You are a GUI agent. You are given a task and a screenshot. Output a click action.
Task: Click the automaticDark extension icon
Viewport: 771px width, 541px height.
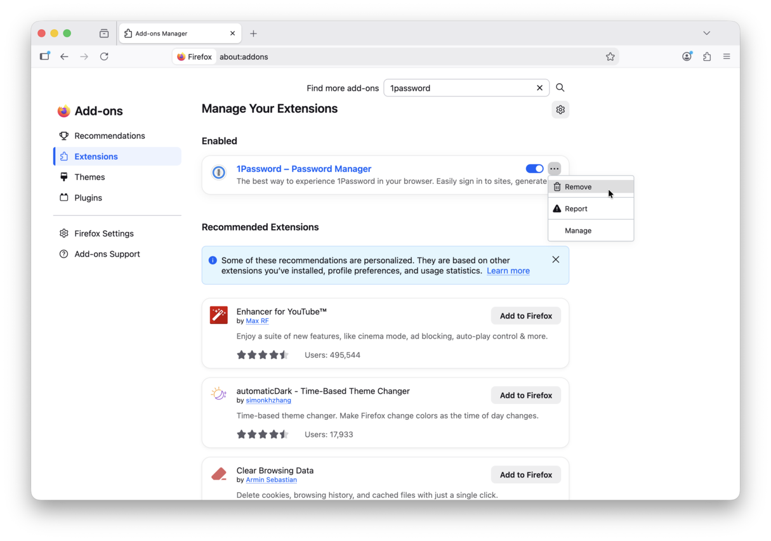pos(219,394)
